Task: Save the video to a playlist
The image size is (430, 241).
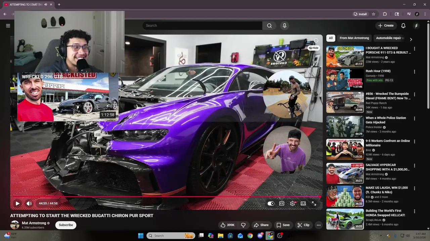Action: (x=283, y=225)
